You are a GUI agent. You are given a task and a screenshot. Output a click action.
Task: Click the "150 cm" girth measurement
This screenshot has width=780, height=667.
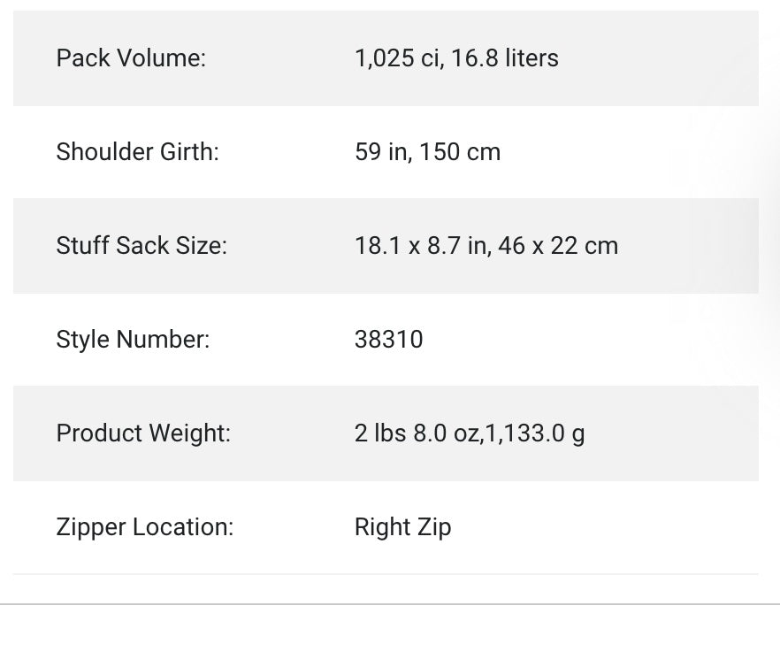pos(460,152)
